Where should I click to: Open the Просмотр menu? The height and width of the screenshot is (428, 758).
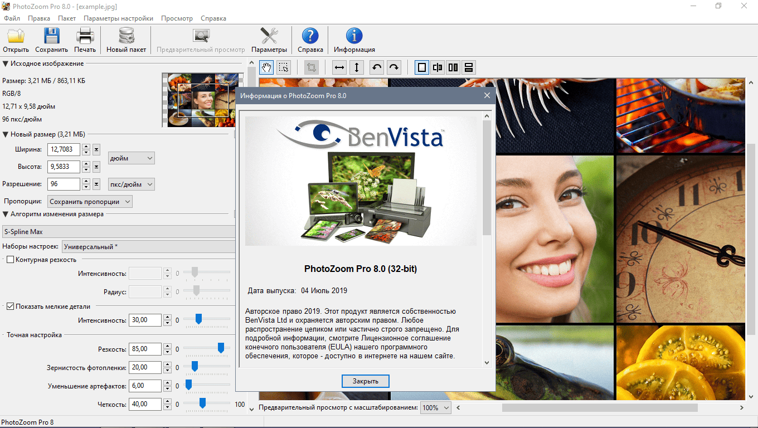177,18
